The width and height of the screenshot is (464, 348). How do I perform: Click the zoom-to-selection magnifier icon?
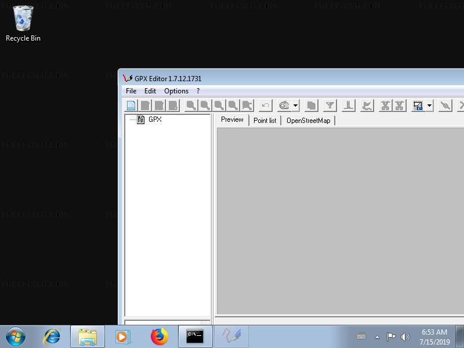(247, 106)
